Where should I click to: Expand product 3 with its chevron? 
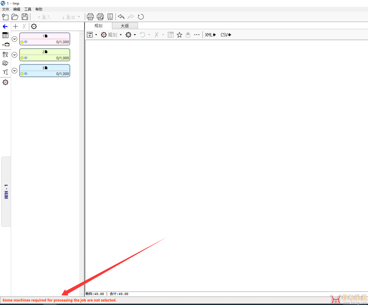pyautogui.click(x=15, y=71)
